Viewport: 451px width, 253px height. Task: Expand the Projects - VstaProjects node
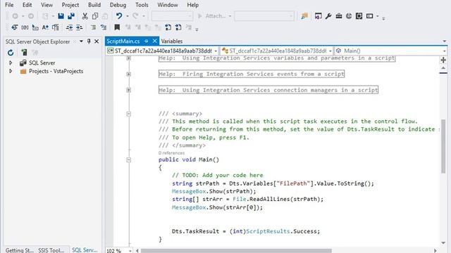pos(11,71)
